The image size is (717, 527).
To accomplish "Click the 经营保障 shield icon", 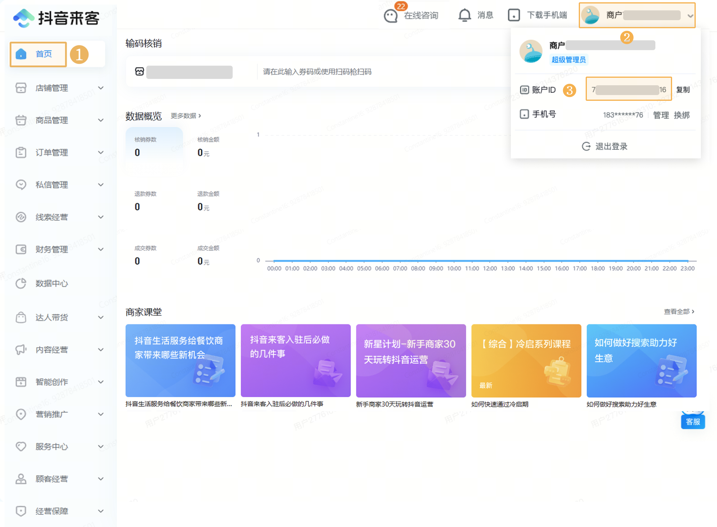I will [x=21, y=511].
